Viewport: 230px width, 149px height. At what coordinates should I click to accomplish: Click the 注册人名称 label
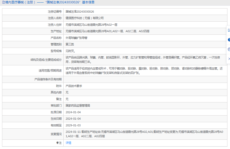tap(55, 18)
